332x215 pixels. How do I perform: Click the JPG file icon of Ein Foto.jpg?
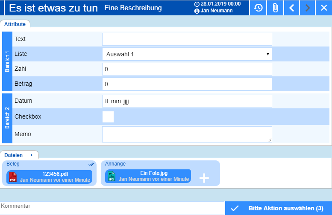(x=112, y=177)
